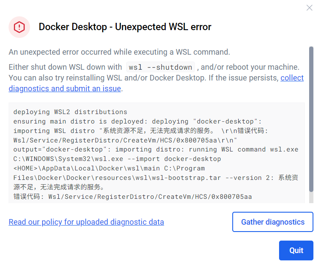Open the 'collect' diagnostics link
The width and height of the screenshot is (322, 269).
tap(292, 78)
